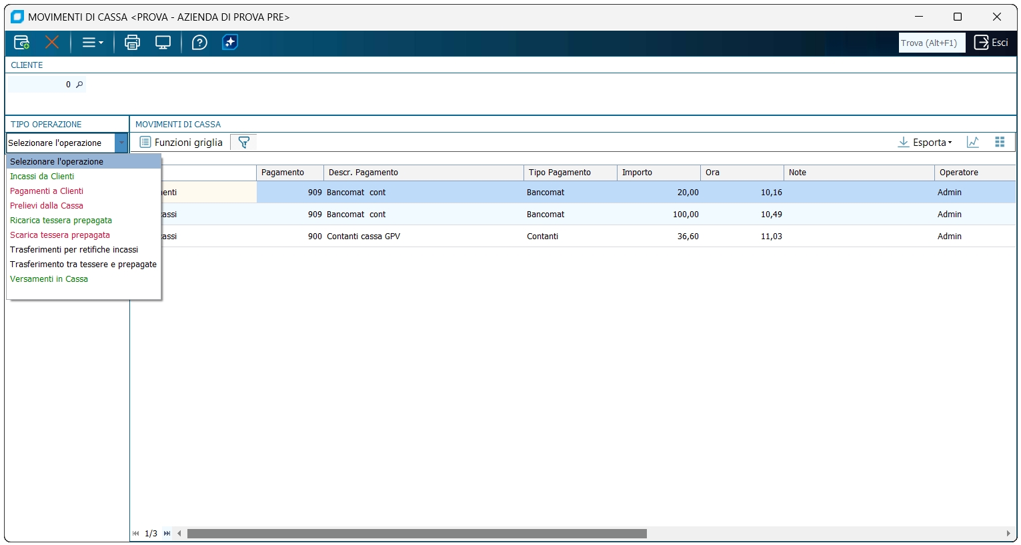Click the Trova search field
This screenshot has height=545, width=1021.
931,43
